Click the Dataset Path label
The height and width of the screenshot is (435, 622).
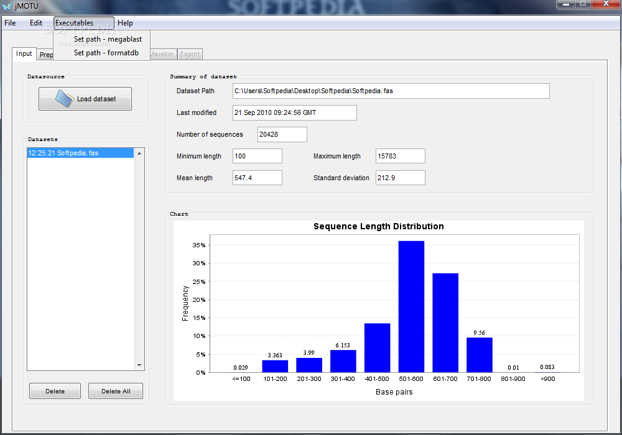(x=195, y=91)
